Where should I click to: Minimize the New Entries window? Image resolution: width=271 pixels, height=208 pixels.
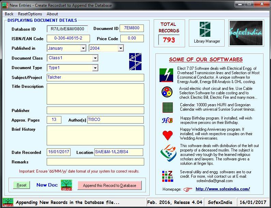240,4
